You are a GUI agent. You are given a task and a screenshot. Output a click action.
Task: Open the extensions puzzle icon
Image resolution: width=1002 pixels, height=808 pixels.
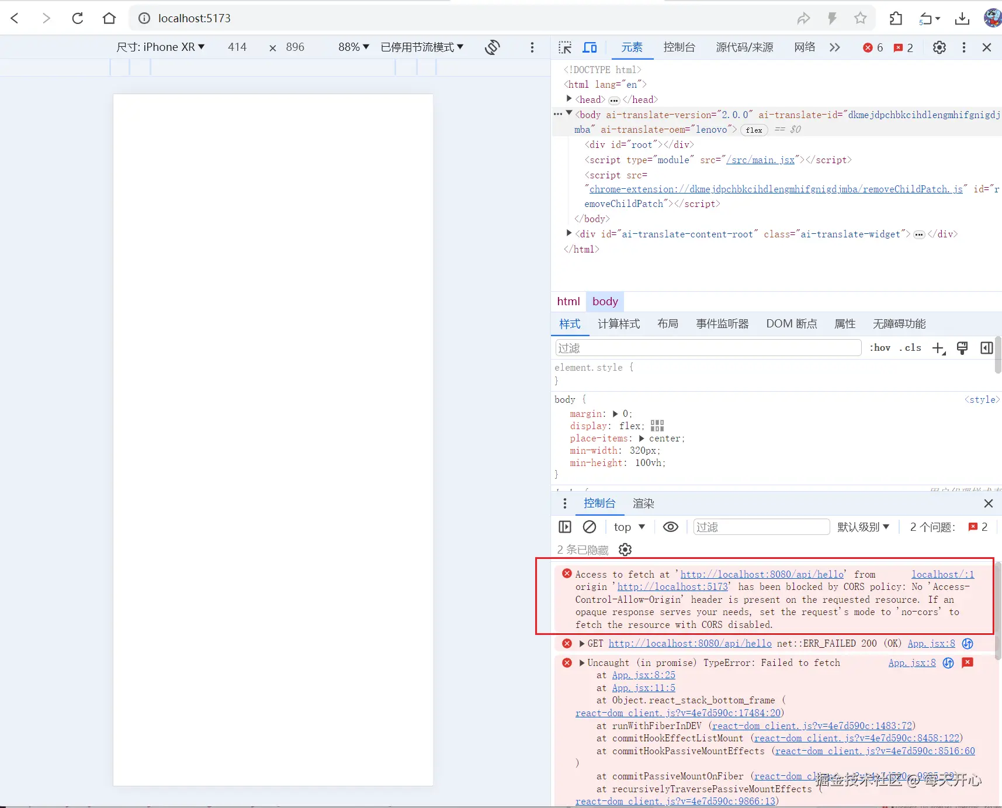tap(896, 19)
